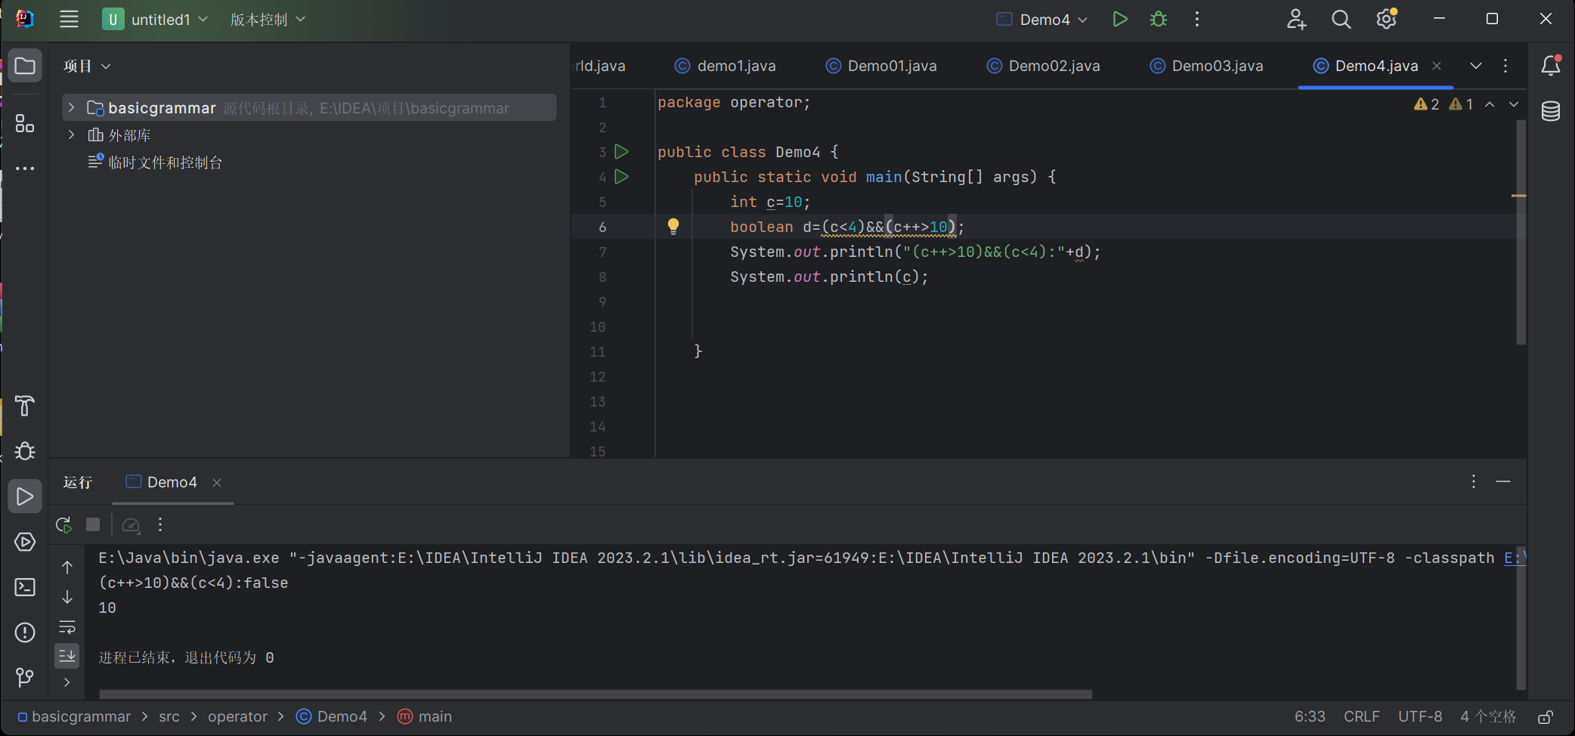Open the Database tool window
Screen dimensions: 1575x736
point(1550,112)
